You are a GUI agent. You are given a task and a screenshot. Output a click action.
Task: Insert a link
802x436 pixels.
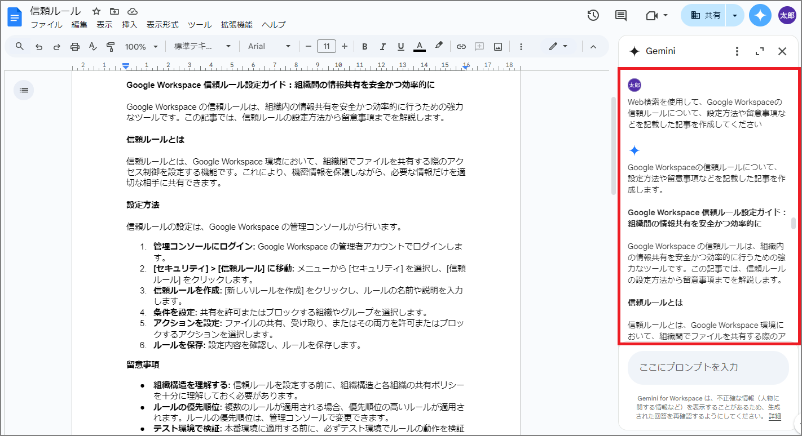pos(461,46)
